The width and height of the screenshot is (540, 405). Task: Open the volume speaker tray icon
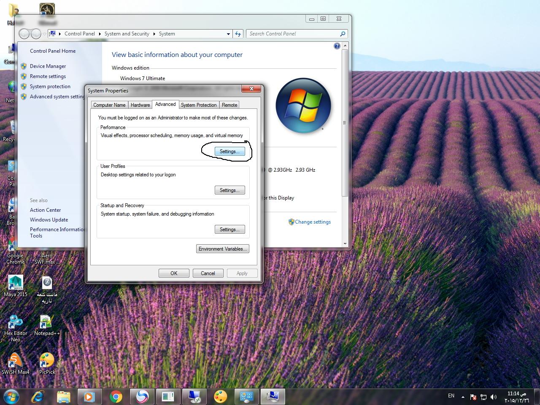[x=494, y=397]
